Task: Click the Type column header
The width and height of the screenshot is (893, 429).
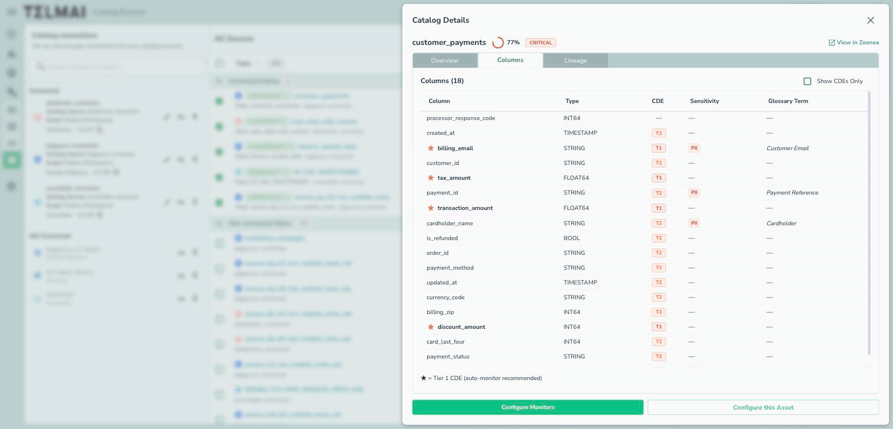Action: [572, 101]
